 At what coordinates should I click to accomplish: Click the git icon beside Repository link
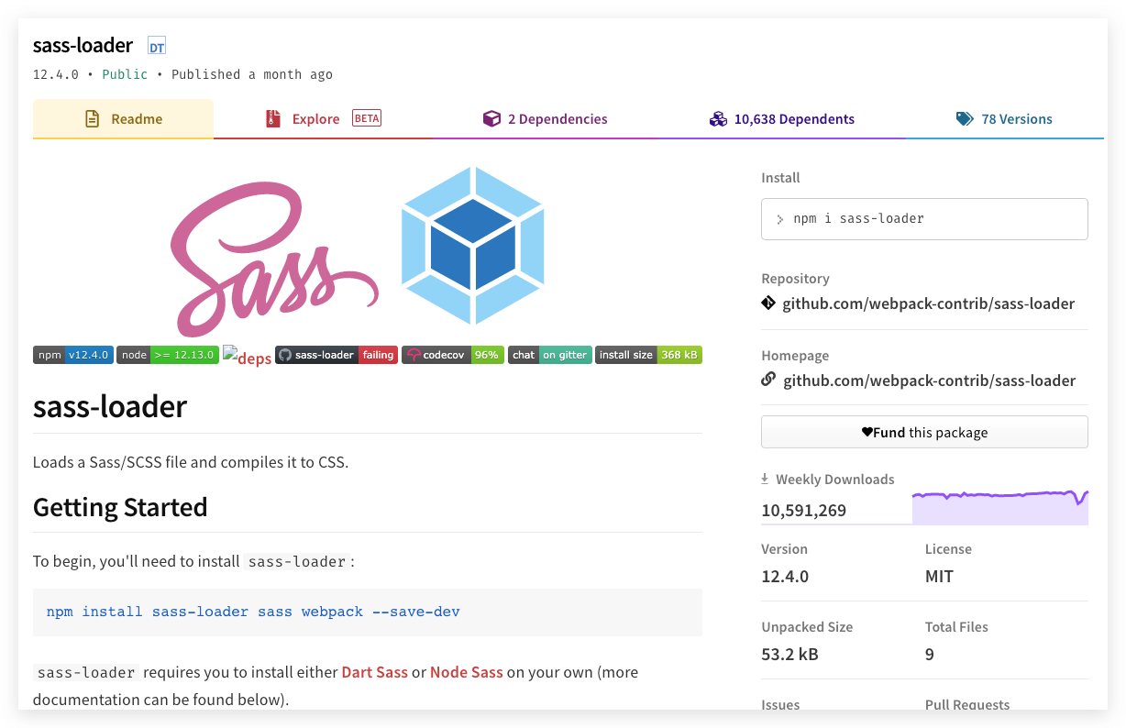[x=768, y=303]
